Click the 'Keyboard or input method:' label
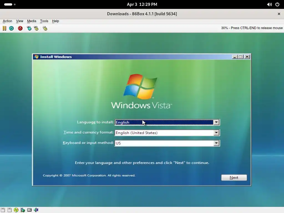Screen dimensions: 284x213 tap(88, 143)
